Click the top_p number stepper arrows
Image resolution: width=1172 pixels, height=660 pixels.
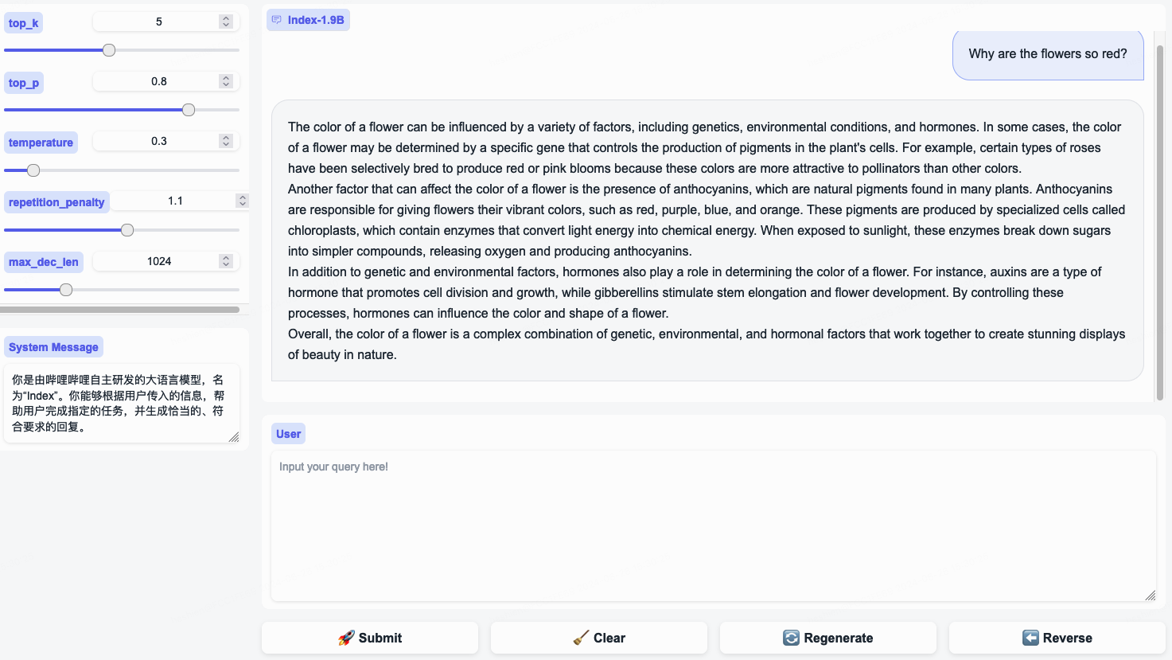226,81
